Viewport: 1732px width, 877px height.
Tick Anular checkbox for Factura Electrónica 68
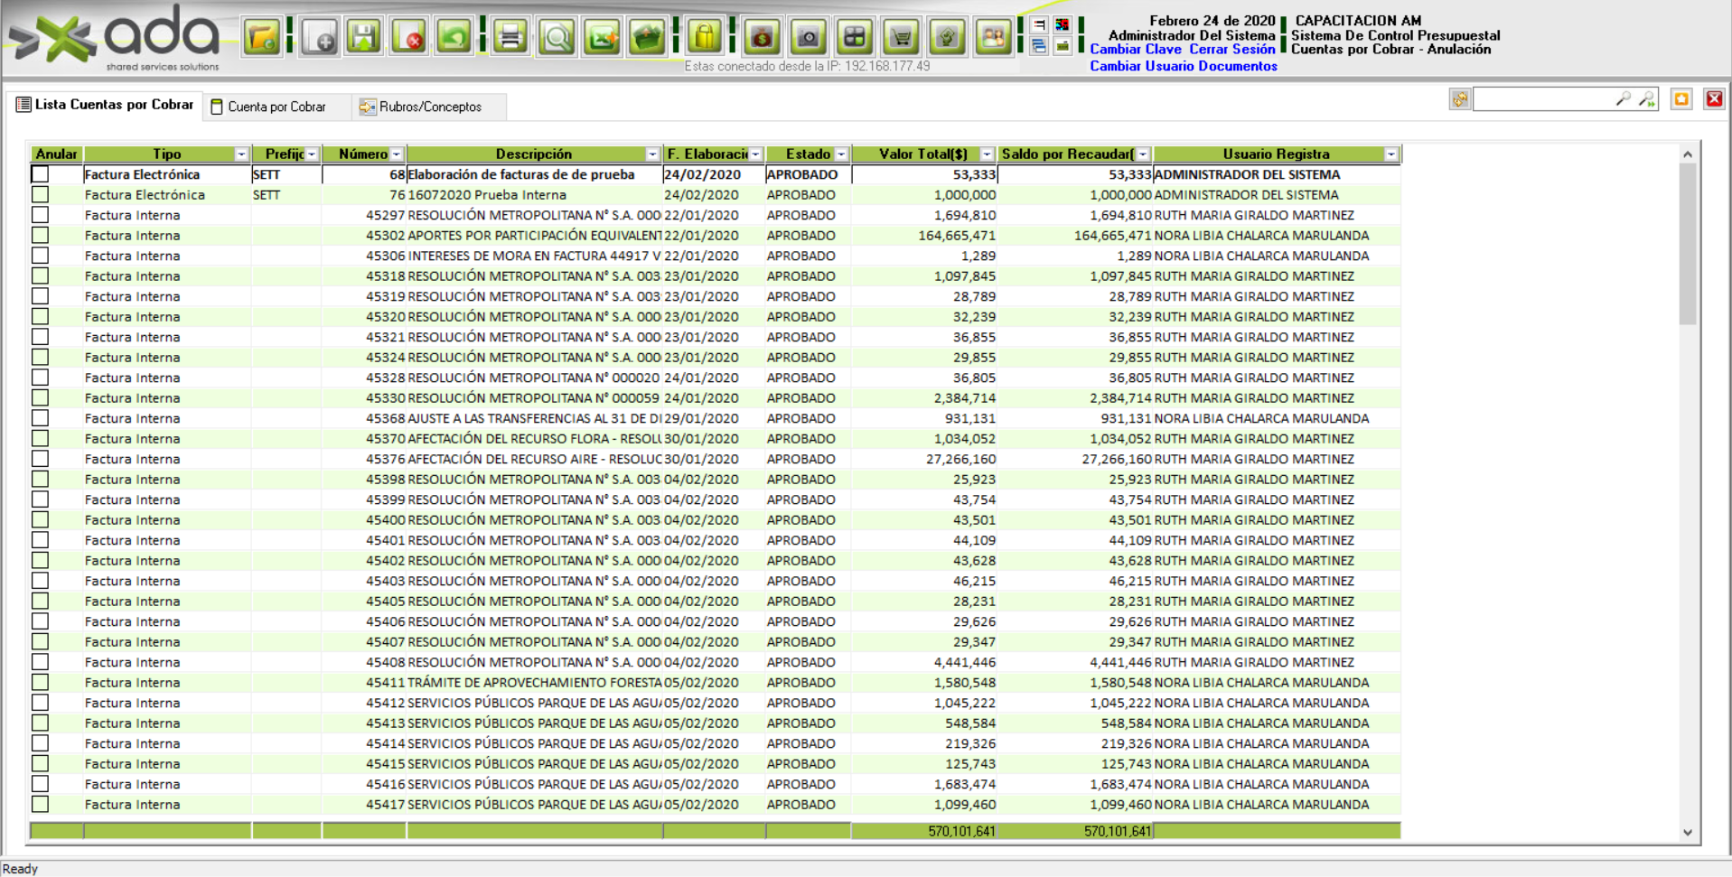click(41, 174)
